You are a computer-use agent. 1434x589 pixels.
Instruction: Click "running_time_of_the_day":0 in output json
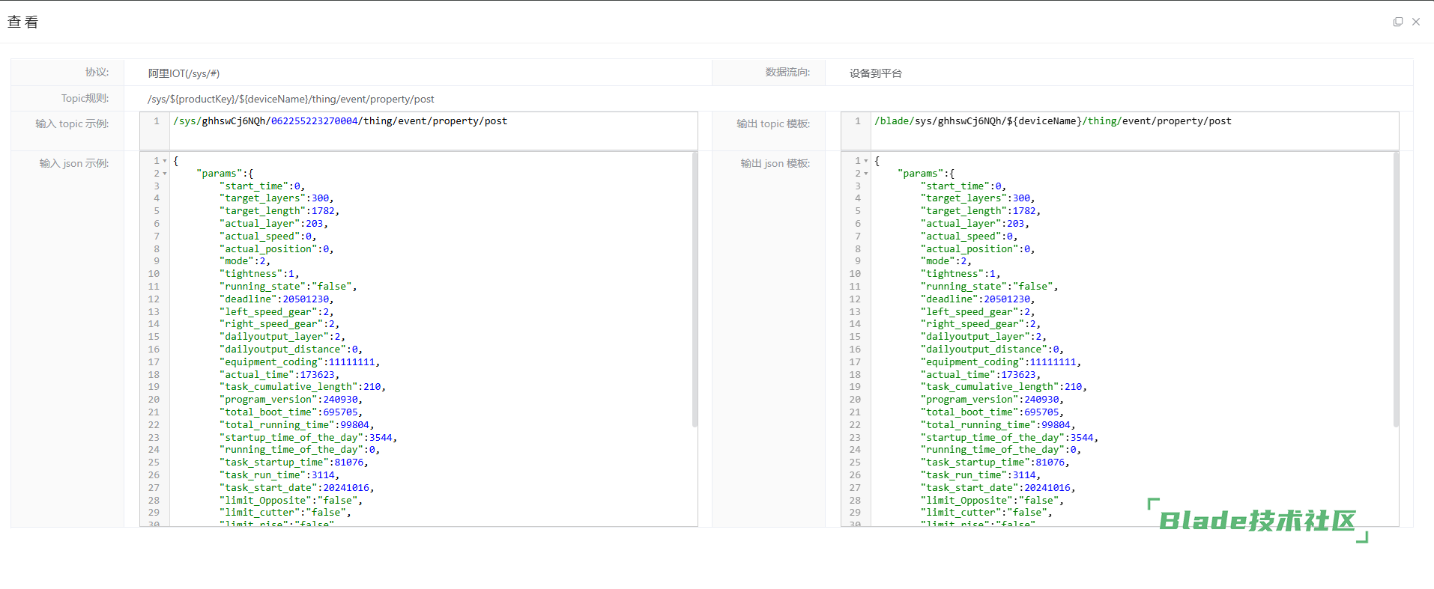tap(999, 450)
